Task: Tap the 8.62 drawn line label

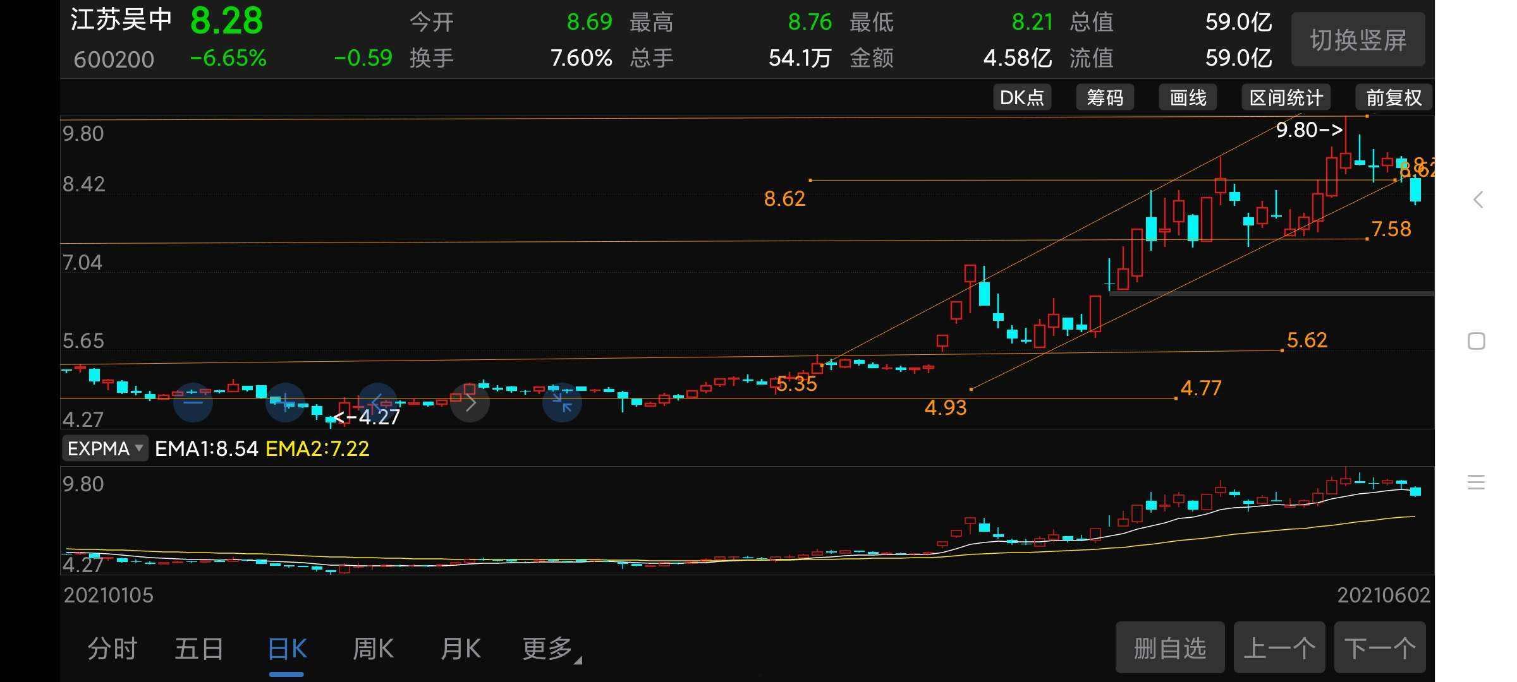Action: (x=784, y=199)
